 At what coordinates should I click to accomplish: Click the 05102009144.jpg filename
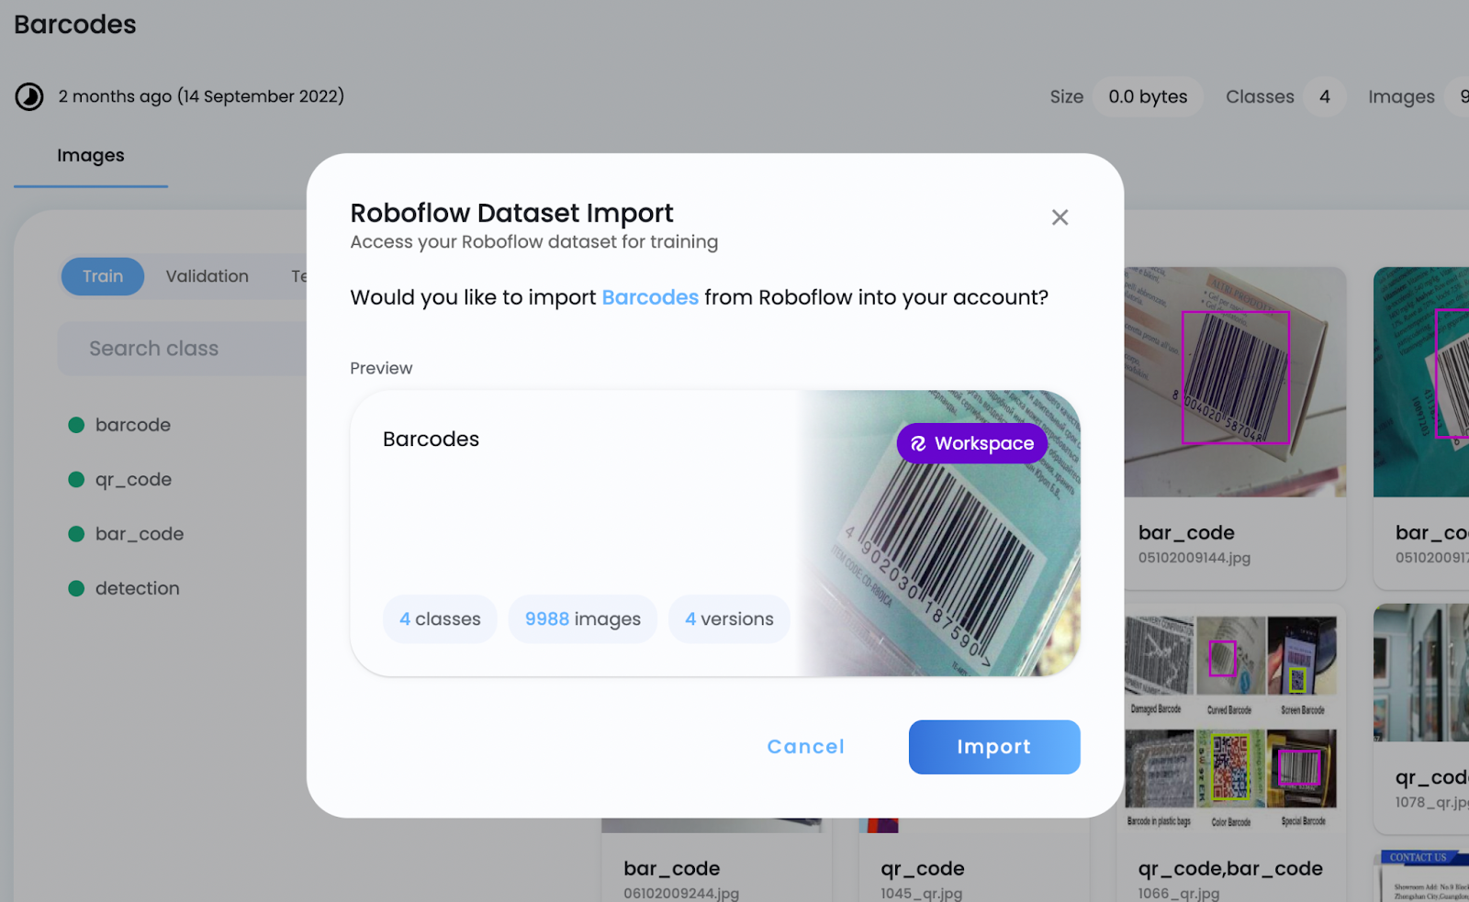1194,558
